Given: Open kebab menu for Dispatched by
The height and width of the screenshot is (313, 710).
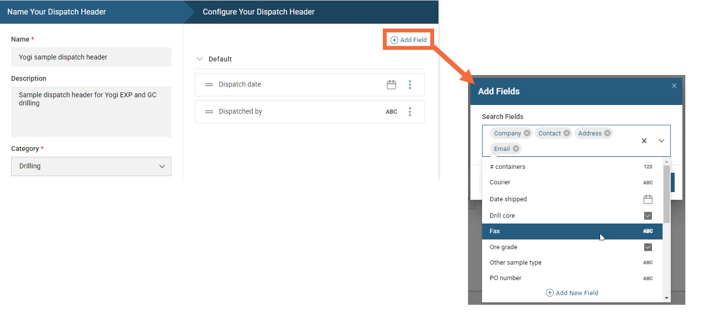Looking at the screenshot, I should pos(410,112).
